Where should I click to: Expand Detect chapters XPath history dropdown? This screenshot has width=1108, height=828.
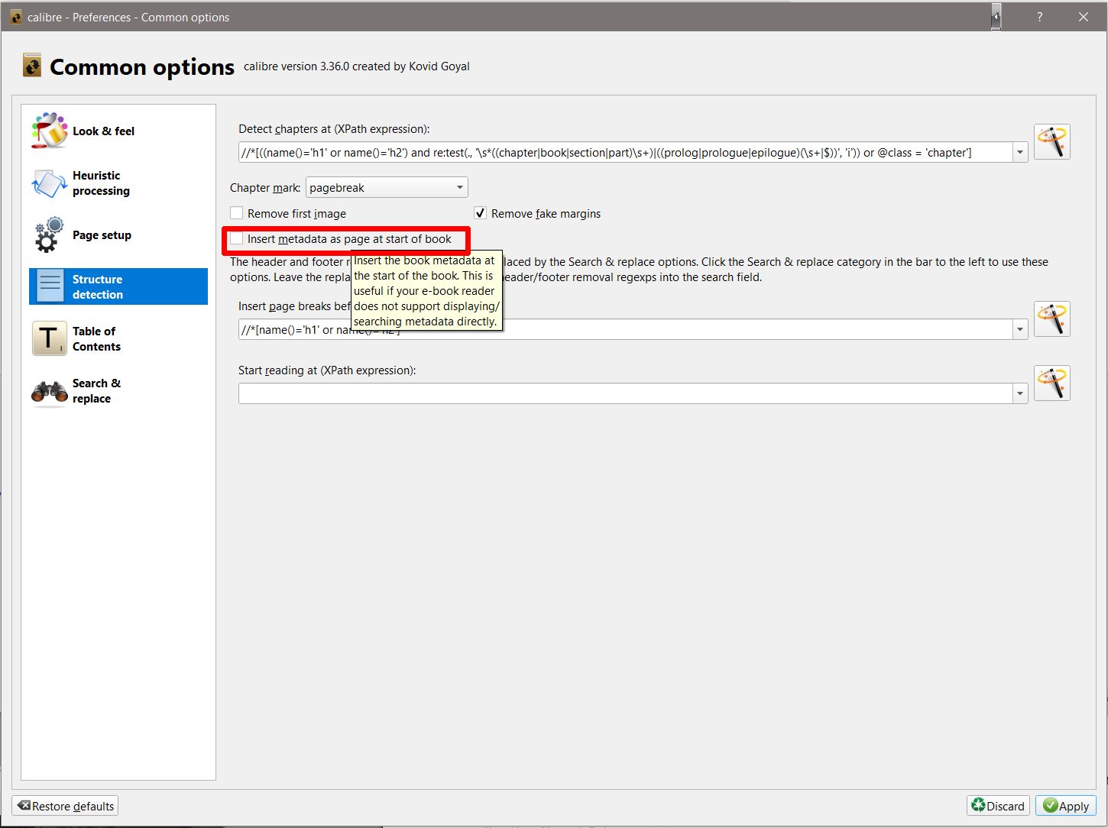(x=1019, y=153)
